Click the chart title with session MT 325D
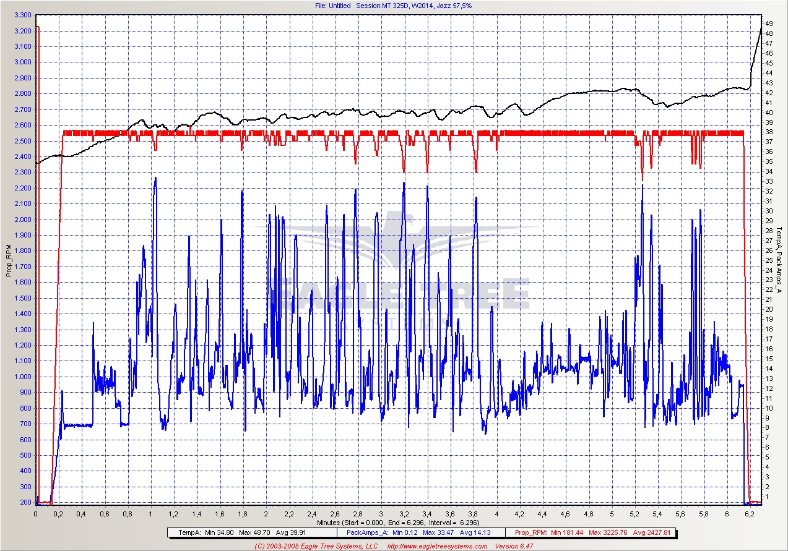 pos(394,6)
